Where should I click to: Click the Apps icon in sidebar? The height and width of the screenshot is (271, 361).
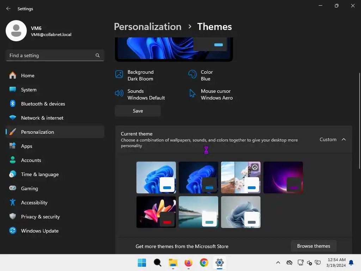13,146
